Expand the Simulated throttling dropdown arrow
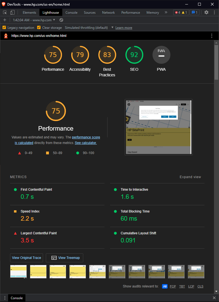Viewport: 219px width, 302px height. pyautogui.click(x=112, y=27)
